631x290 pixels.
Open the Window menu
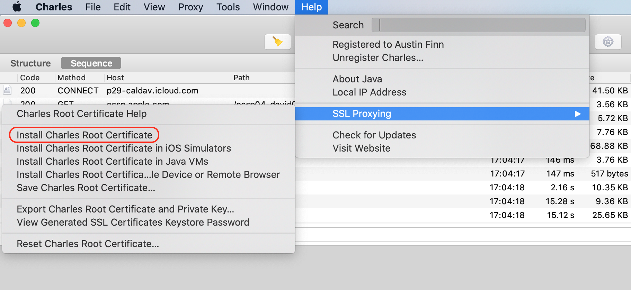coord(270,7)
